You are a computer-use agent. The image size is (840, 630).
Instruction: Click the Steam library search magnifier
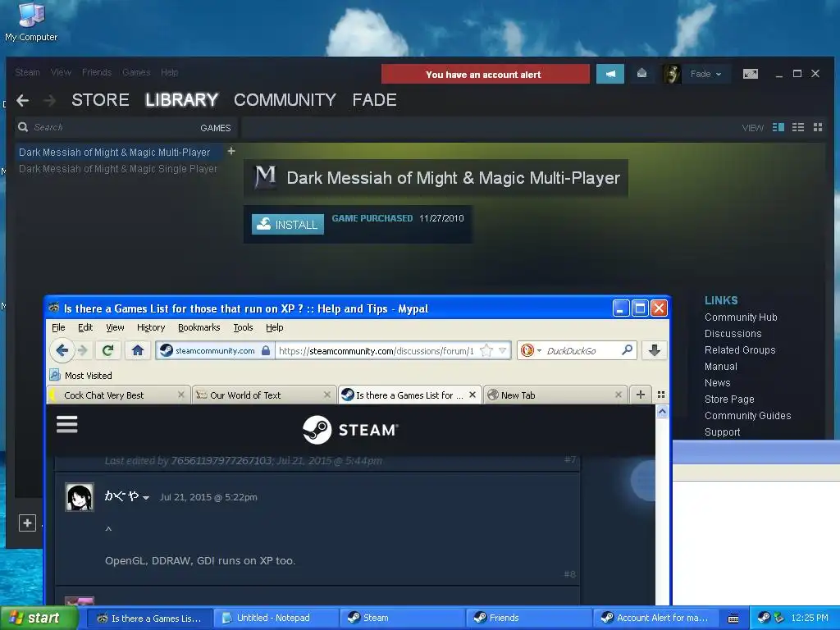pos(23,127)
